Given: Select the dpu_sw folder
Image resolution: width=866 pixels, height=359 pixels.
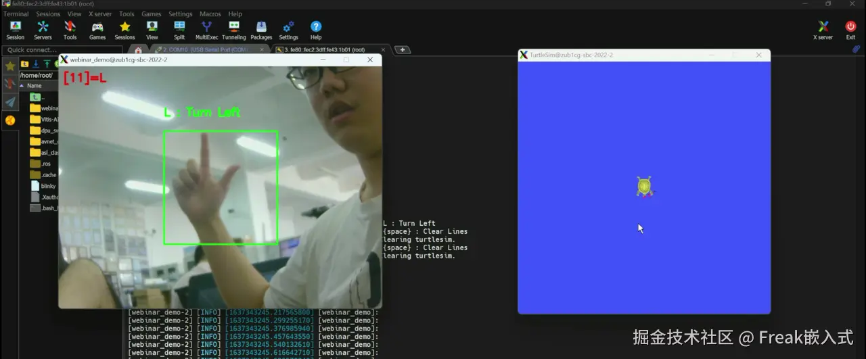Looking at the screenshot, I should [x=44, y=130].
